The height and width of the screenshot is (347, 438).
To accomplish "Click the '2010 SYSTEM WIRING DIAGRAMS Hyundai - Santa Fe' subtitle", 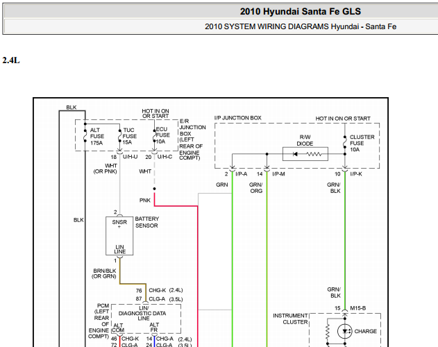I will (301, 26).
